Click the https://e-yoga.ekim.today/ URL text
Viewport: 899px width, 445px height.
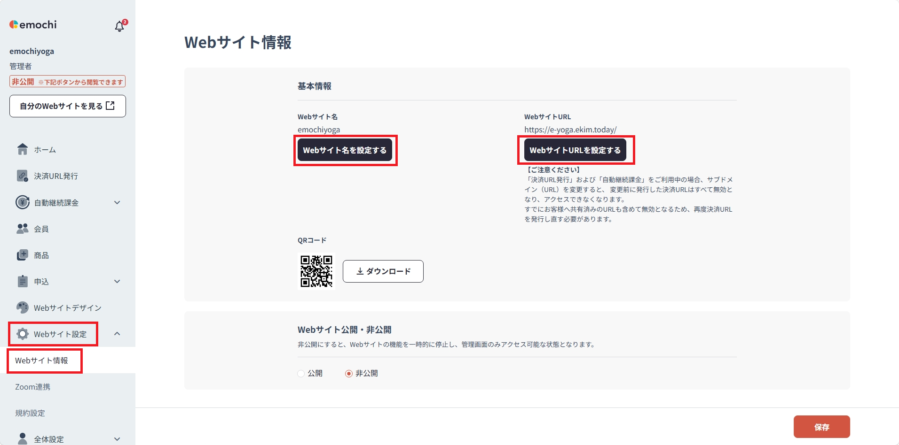coord(570,130)
